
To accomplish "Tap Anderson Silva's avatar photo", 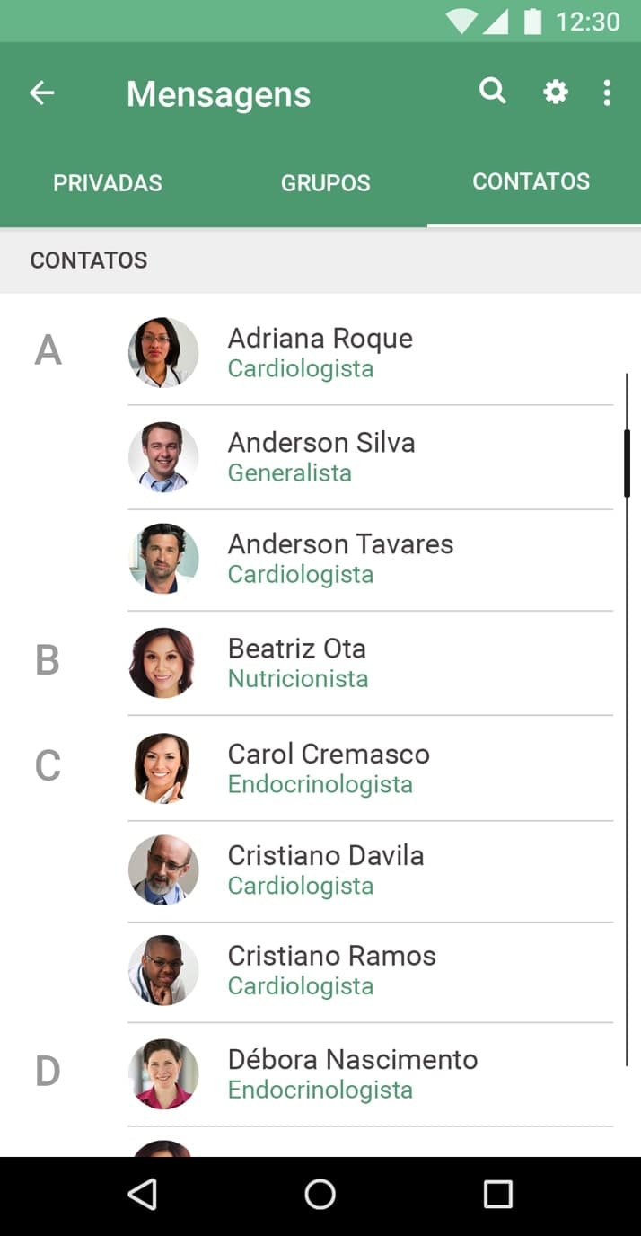I will tap(163, 456).
